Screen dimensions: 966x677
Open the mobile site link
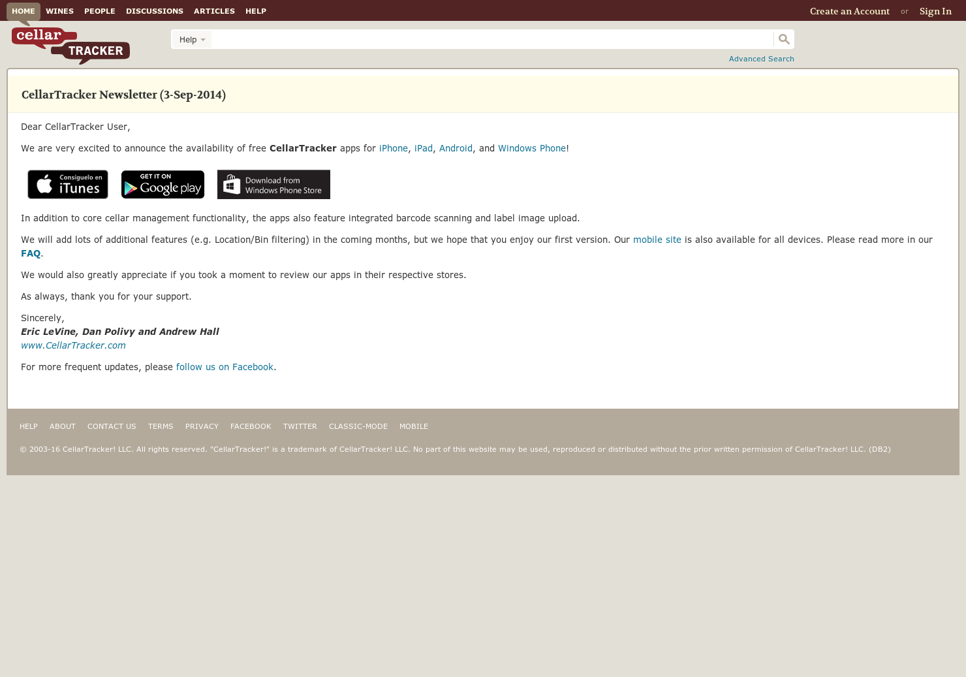coord(657,240)
